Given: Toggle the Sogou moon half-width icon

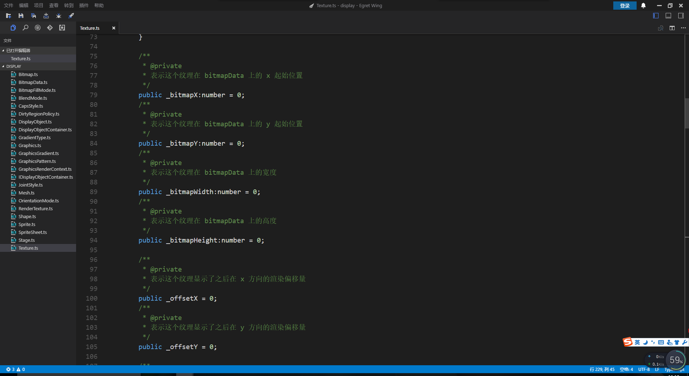Looking at the screenshot, I should pyautogui.click(x=645, y=342).
